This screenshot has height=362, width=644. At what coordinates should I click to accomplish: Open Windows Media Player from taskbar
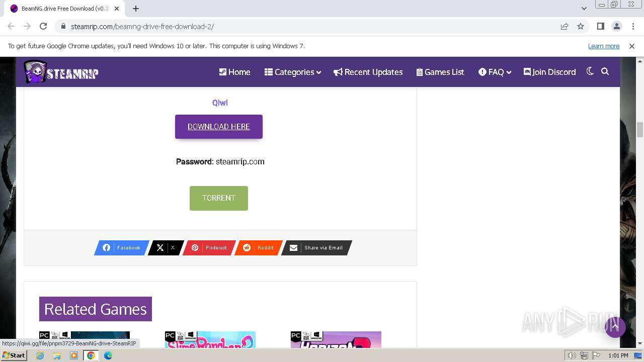pos(74,355)
